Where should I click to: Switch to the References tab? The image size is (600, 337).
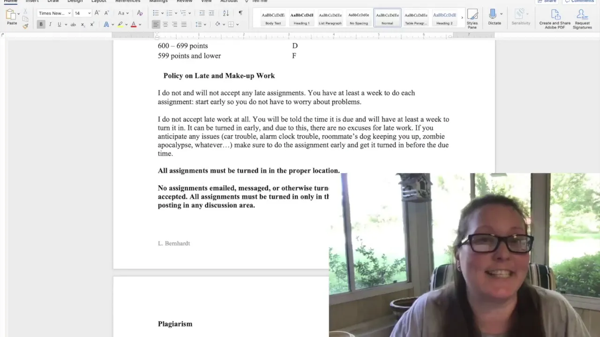128,1
